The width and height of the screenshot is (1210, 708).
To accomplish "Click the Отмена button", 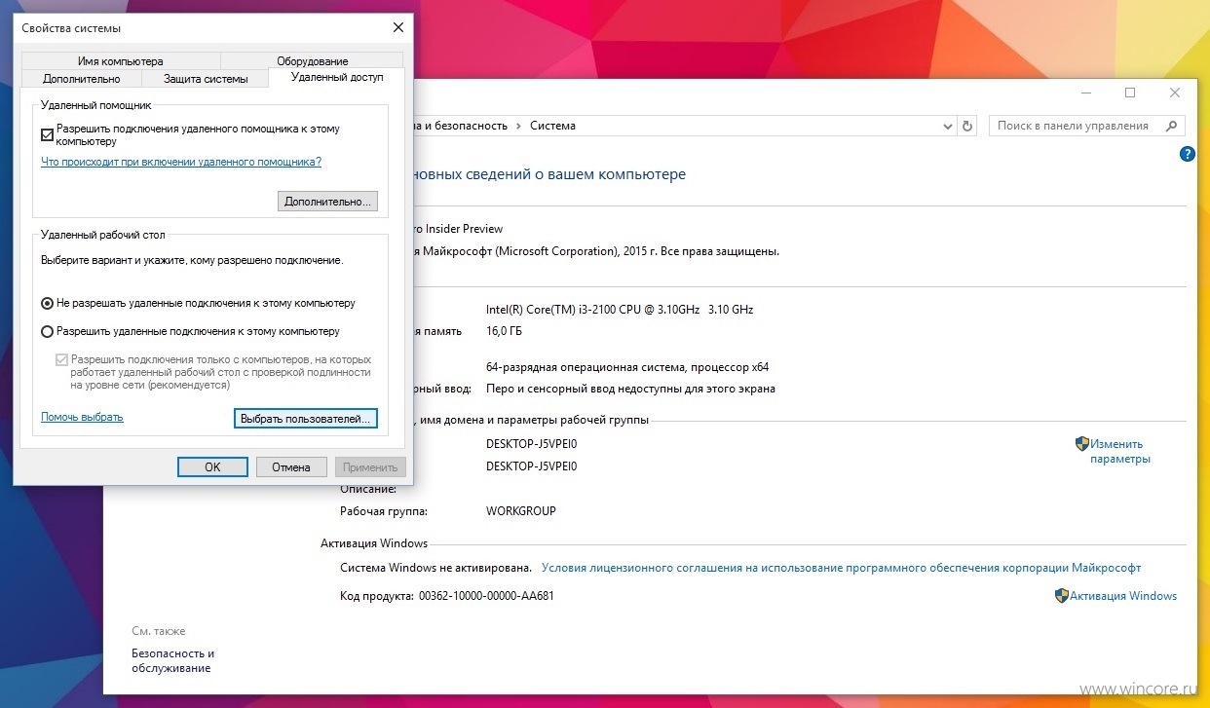I will coord(291,467).
